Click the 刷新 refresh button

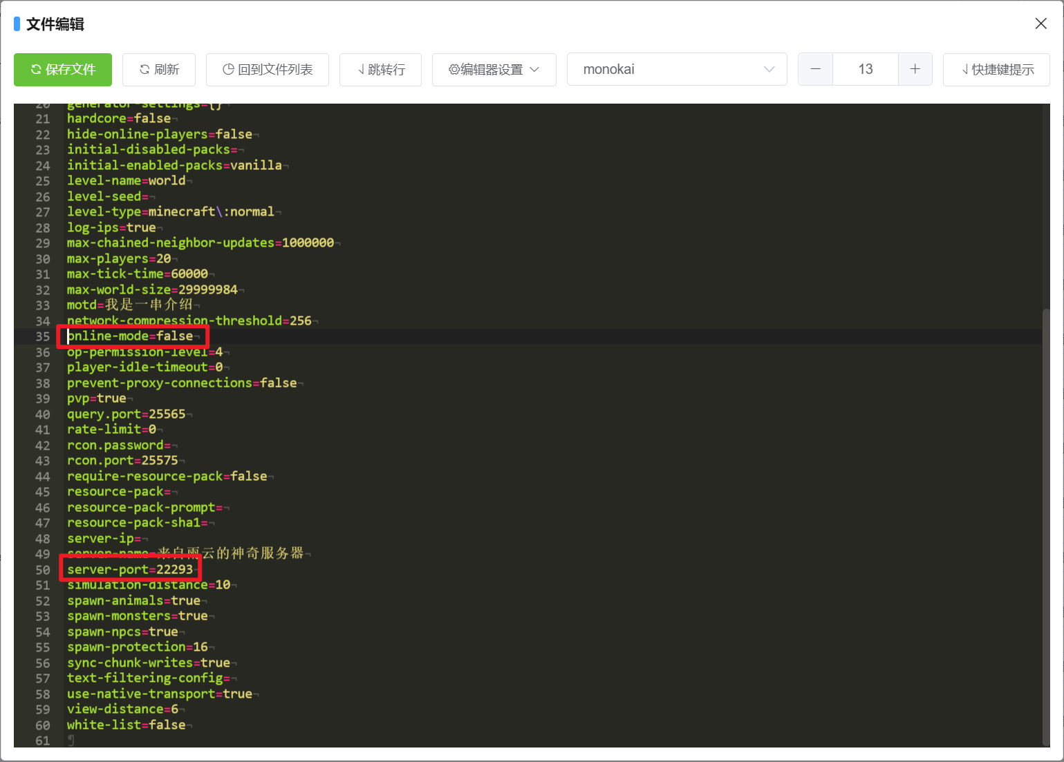[x=159, y=70]
